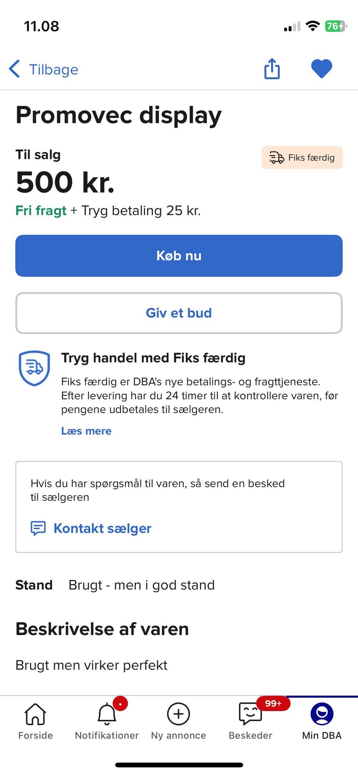The width and height of the screenshot is (358, 775).
Task: Tap the Fiks færdig shield icon
Action: [34, 368]
